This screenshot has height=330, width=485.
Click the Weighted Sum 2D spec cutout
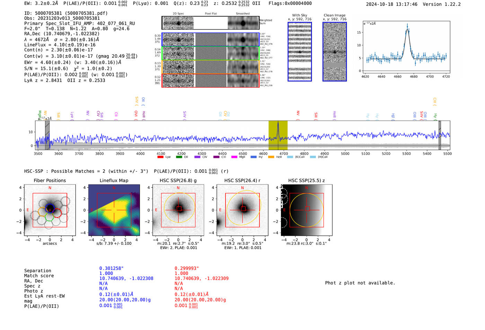click(178, 23)
